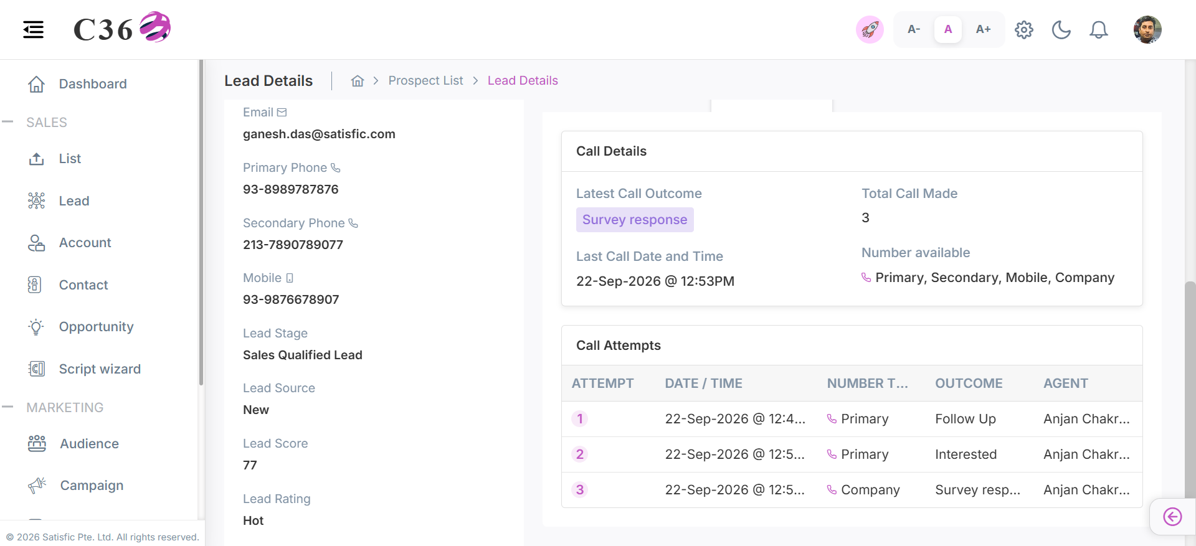
Task: Select the default A font size
Action: pyautogui.click(x=948, y=29)
